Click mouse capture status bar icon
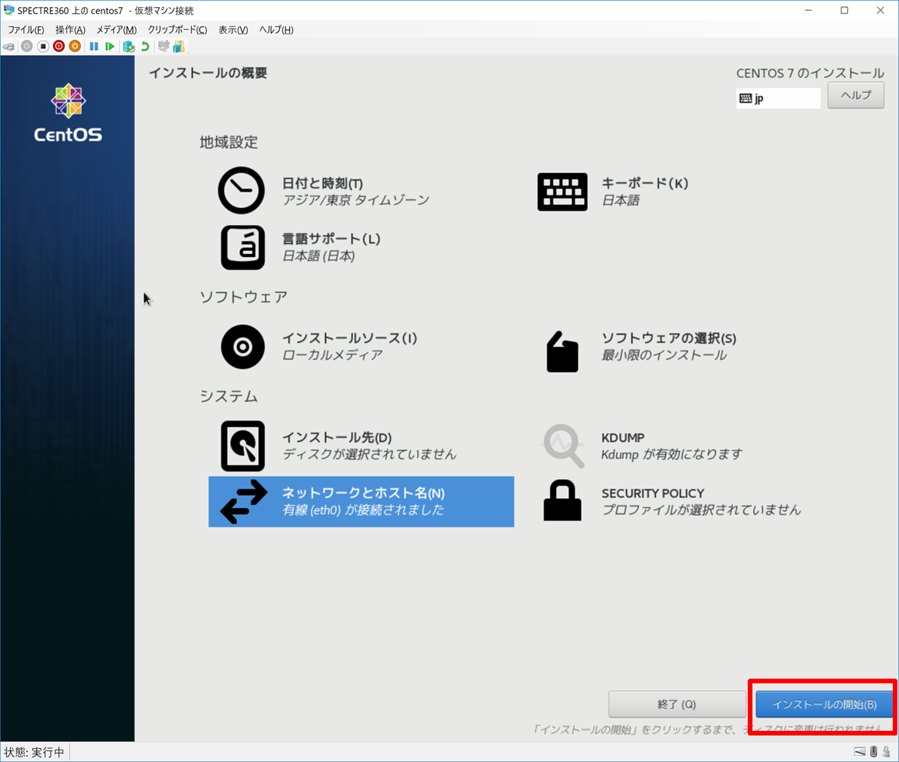Viewport: 899px width, 762px height. click(x=873, y=752)
